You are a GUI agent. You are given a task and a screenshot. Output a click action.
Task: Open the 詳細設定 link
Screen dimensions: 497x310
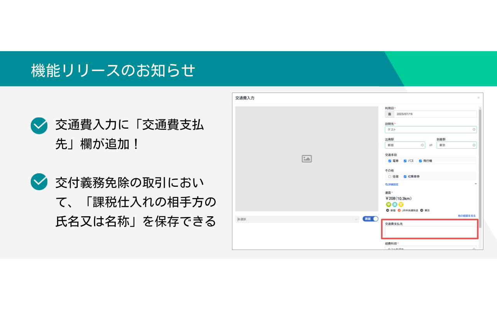392,184
